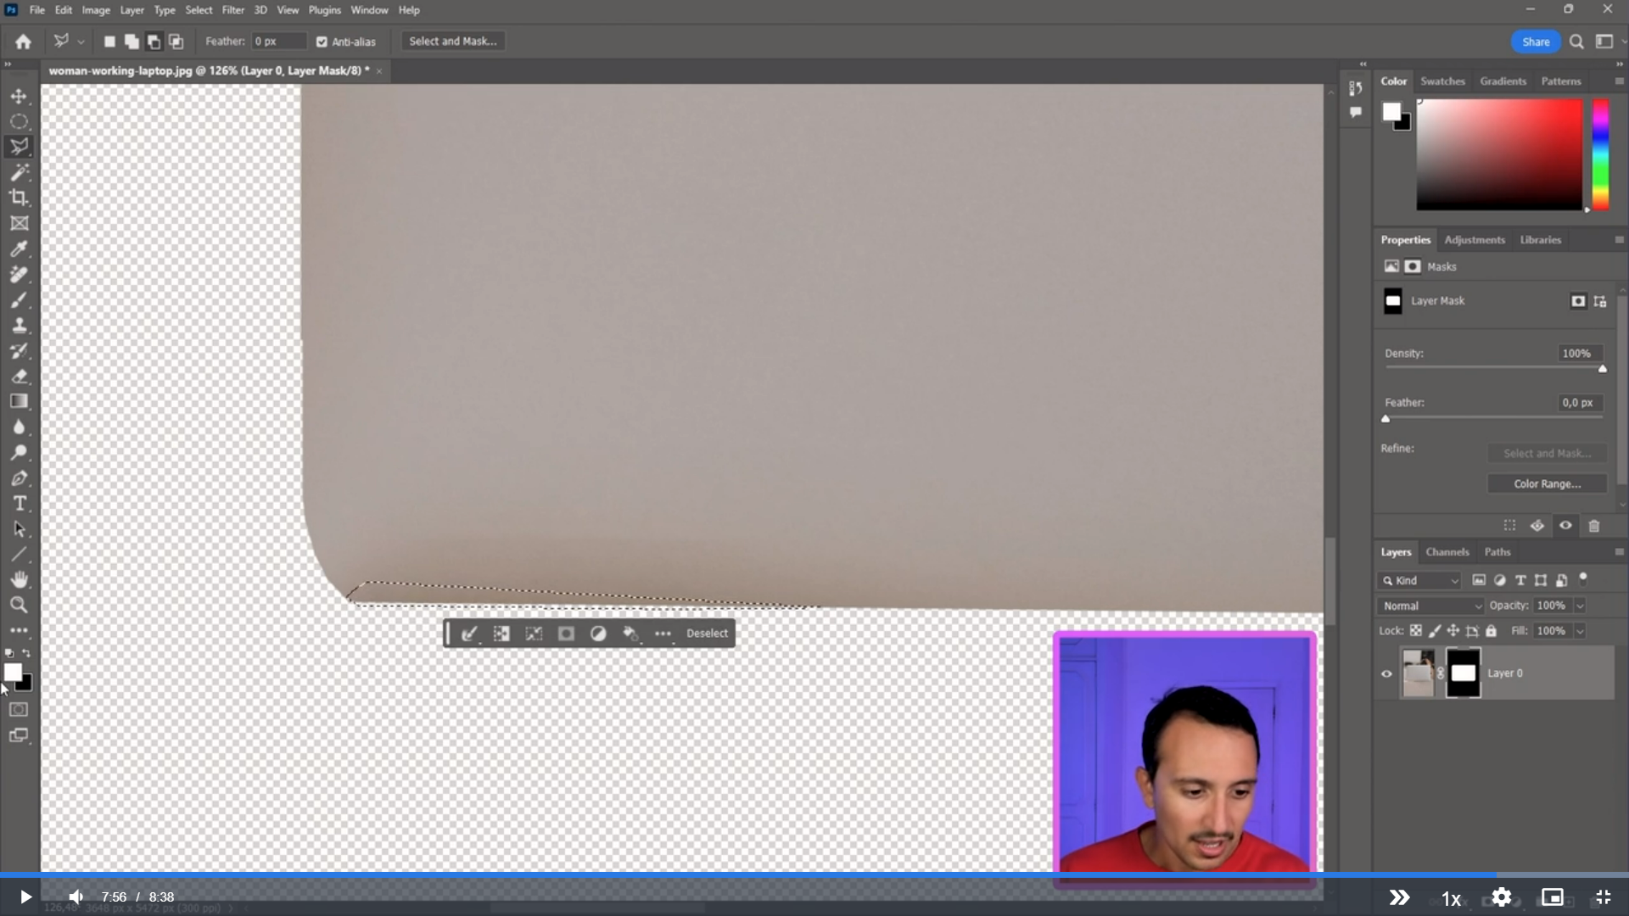Screen dimensions: 1629x916
Task: Toggle Lock transparent pixels
Action: point(1415,631)
